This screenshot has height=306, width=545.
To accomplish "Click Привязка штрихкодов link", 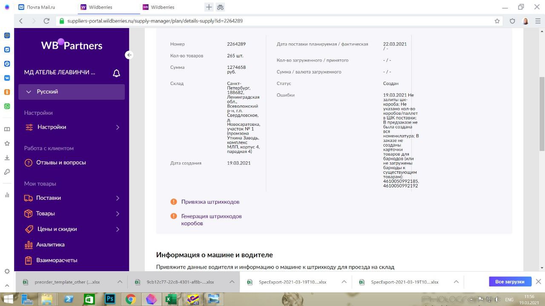I will [210, 202].
